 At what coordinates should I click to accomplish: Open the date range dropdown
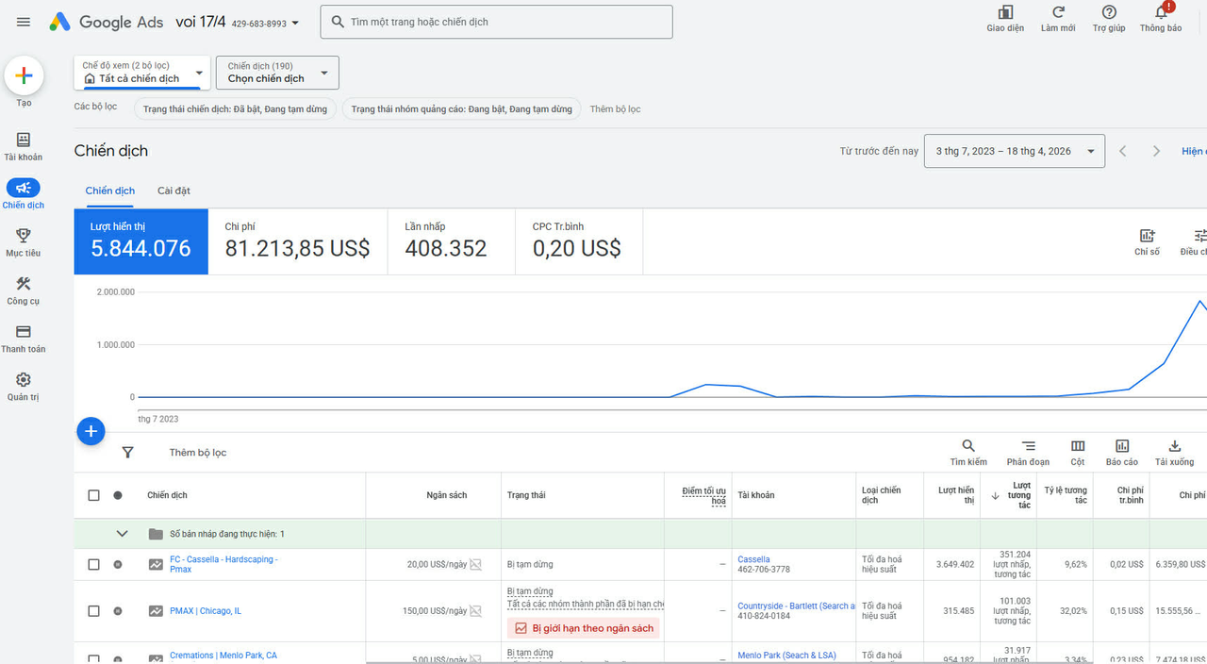click(1015, 151)
